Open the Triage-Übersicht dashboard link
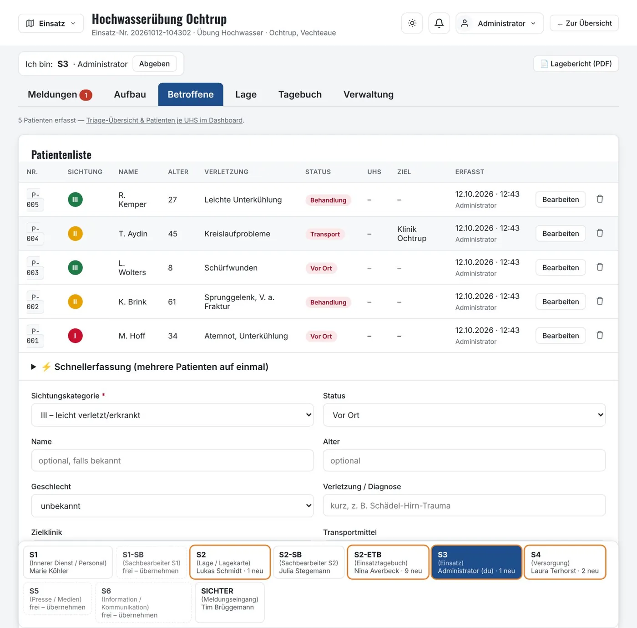637x628 pixels. (x=164, y=120)
